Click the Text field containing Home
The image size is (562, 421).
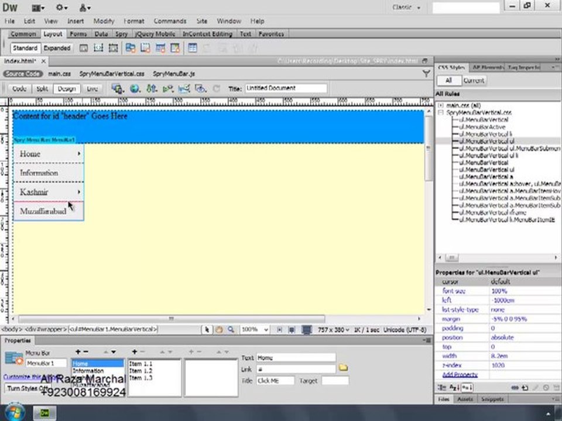pyautogui.click(x=296, y=358)
